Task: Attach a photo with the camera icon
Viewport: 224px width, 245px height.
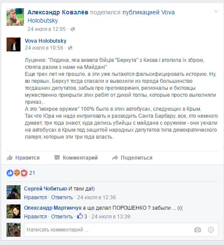Action: (x=197, y=230)
